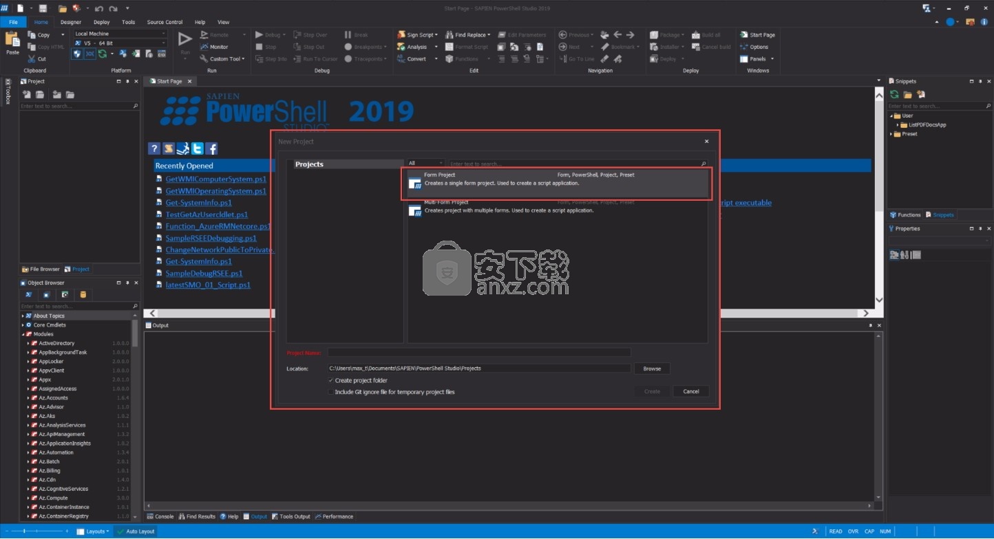Click the Options icon in Windows group
This screenshot has width=994, height=539.
(x=743, y=47)
